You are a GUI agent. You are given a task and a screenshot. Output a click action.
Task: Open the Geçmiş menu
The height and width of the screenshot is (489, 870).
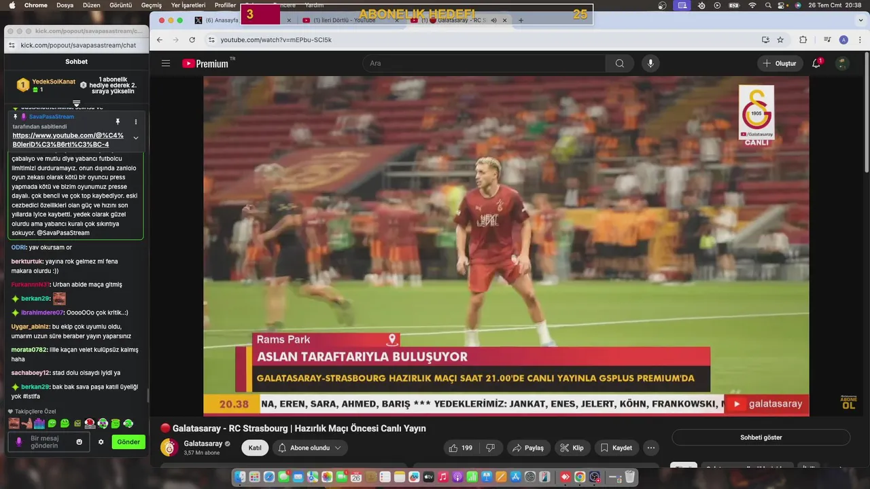coord(152,5)
